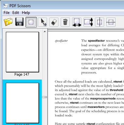Open the Edit menu
Viewport: 124px width, 125px height.
[16, 13]
